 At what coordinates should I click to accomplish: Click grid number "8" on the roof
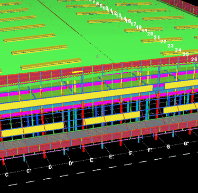pos(98,4)
